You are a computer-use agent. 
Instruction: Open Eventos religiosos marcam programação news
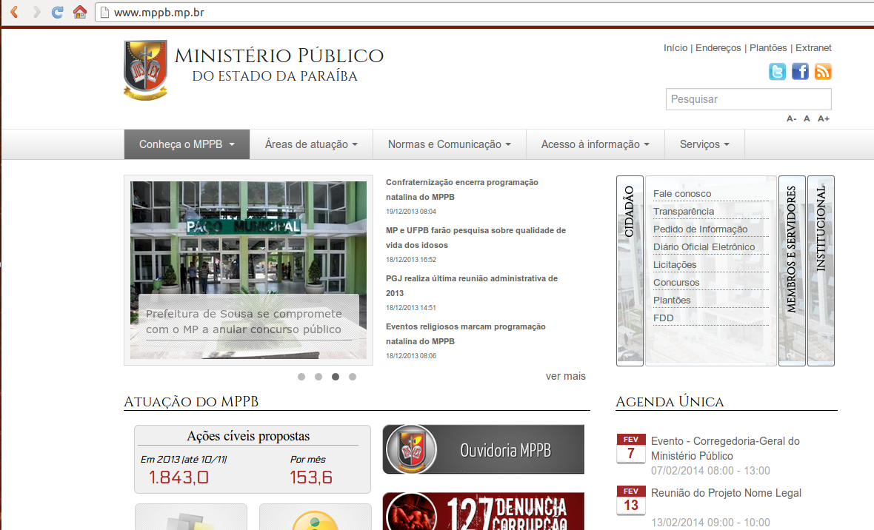click(465, 334)
